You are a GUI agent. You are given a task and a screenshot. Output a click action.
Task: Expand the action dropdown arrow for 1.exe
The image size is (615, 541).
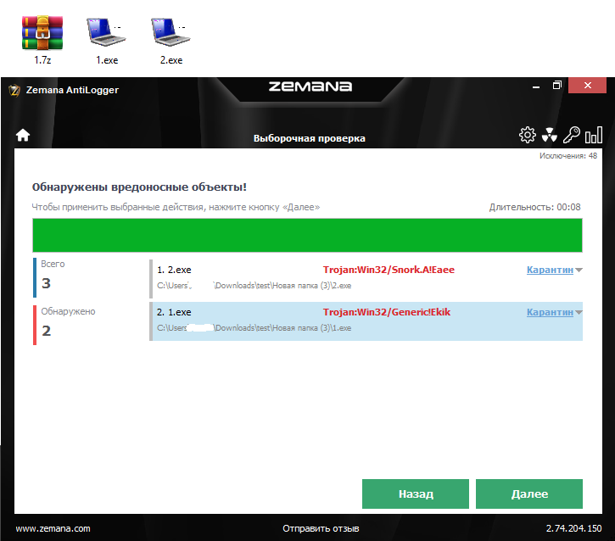point(579,312)
